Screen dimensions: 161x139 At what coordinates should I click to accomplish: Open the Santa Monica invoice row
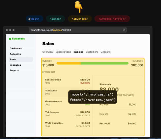pos(67,81)
